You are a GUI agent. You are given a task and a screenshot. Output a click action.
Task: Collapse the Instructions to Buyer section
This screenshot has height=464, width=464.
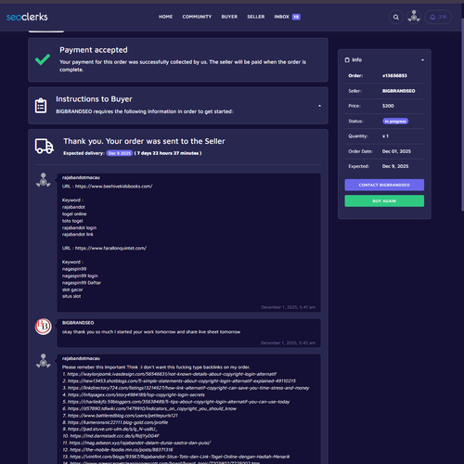(x=319, y=106)
